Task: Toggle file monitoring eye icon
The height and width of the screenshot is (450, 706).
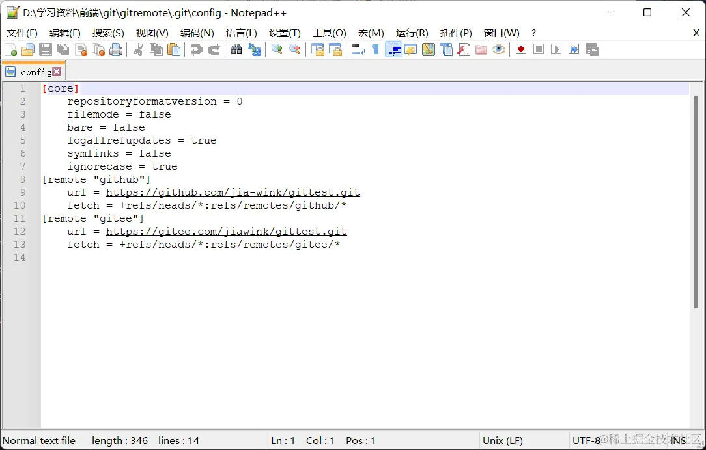Action: click(x=499, y=49)
